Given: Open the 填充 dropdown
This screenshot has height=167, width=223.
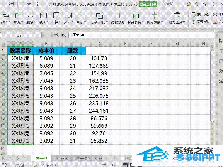Looking at the screenshot, I should click(x=18, y=18).
